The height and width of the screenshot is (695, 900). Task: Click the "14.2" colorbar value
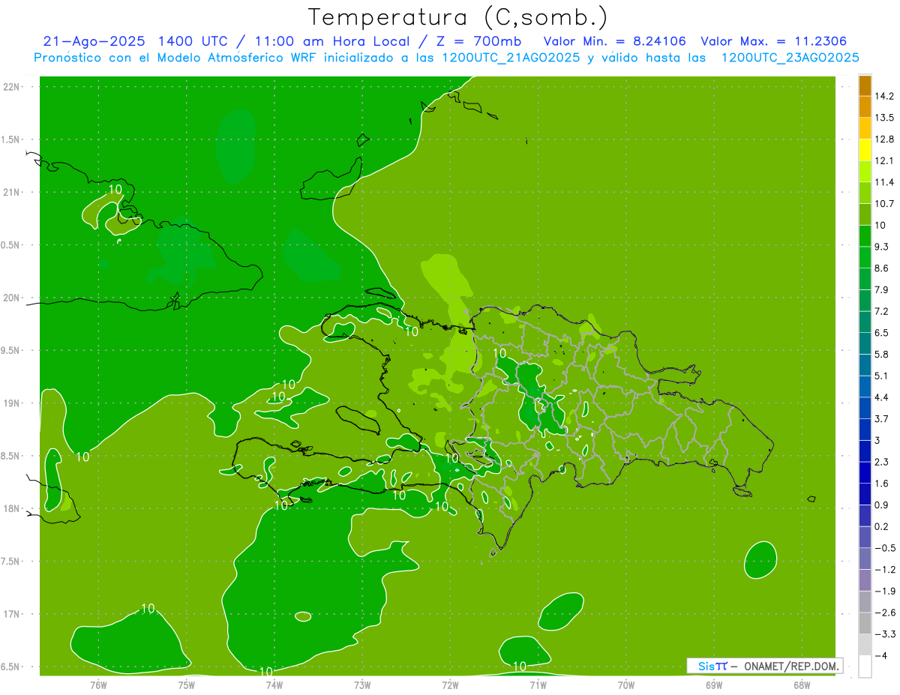click(x=884, y=96)
